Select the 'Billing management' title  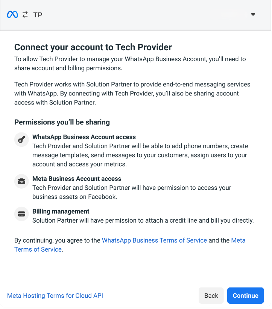tap(61, 212)
